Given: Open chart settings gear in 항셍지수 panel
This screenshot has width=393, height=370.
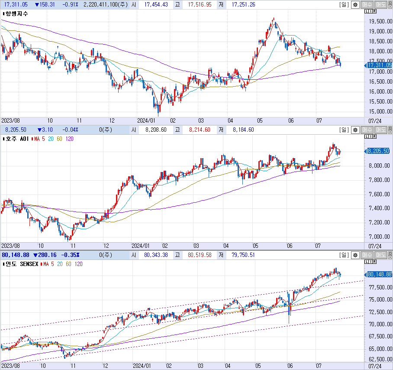Looking at the screenshot, I should 355,4.
